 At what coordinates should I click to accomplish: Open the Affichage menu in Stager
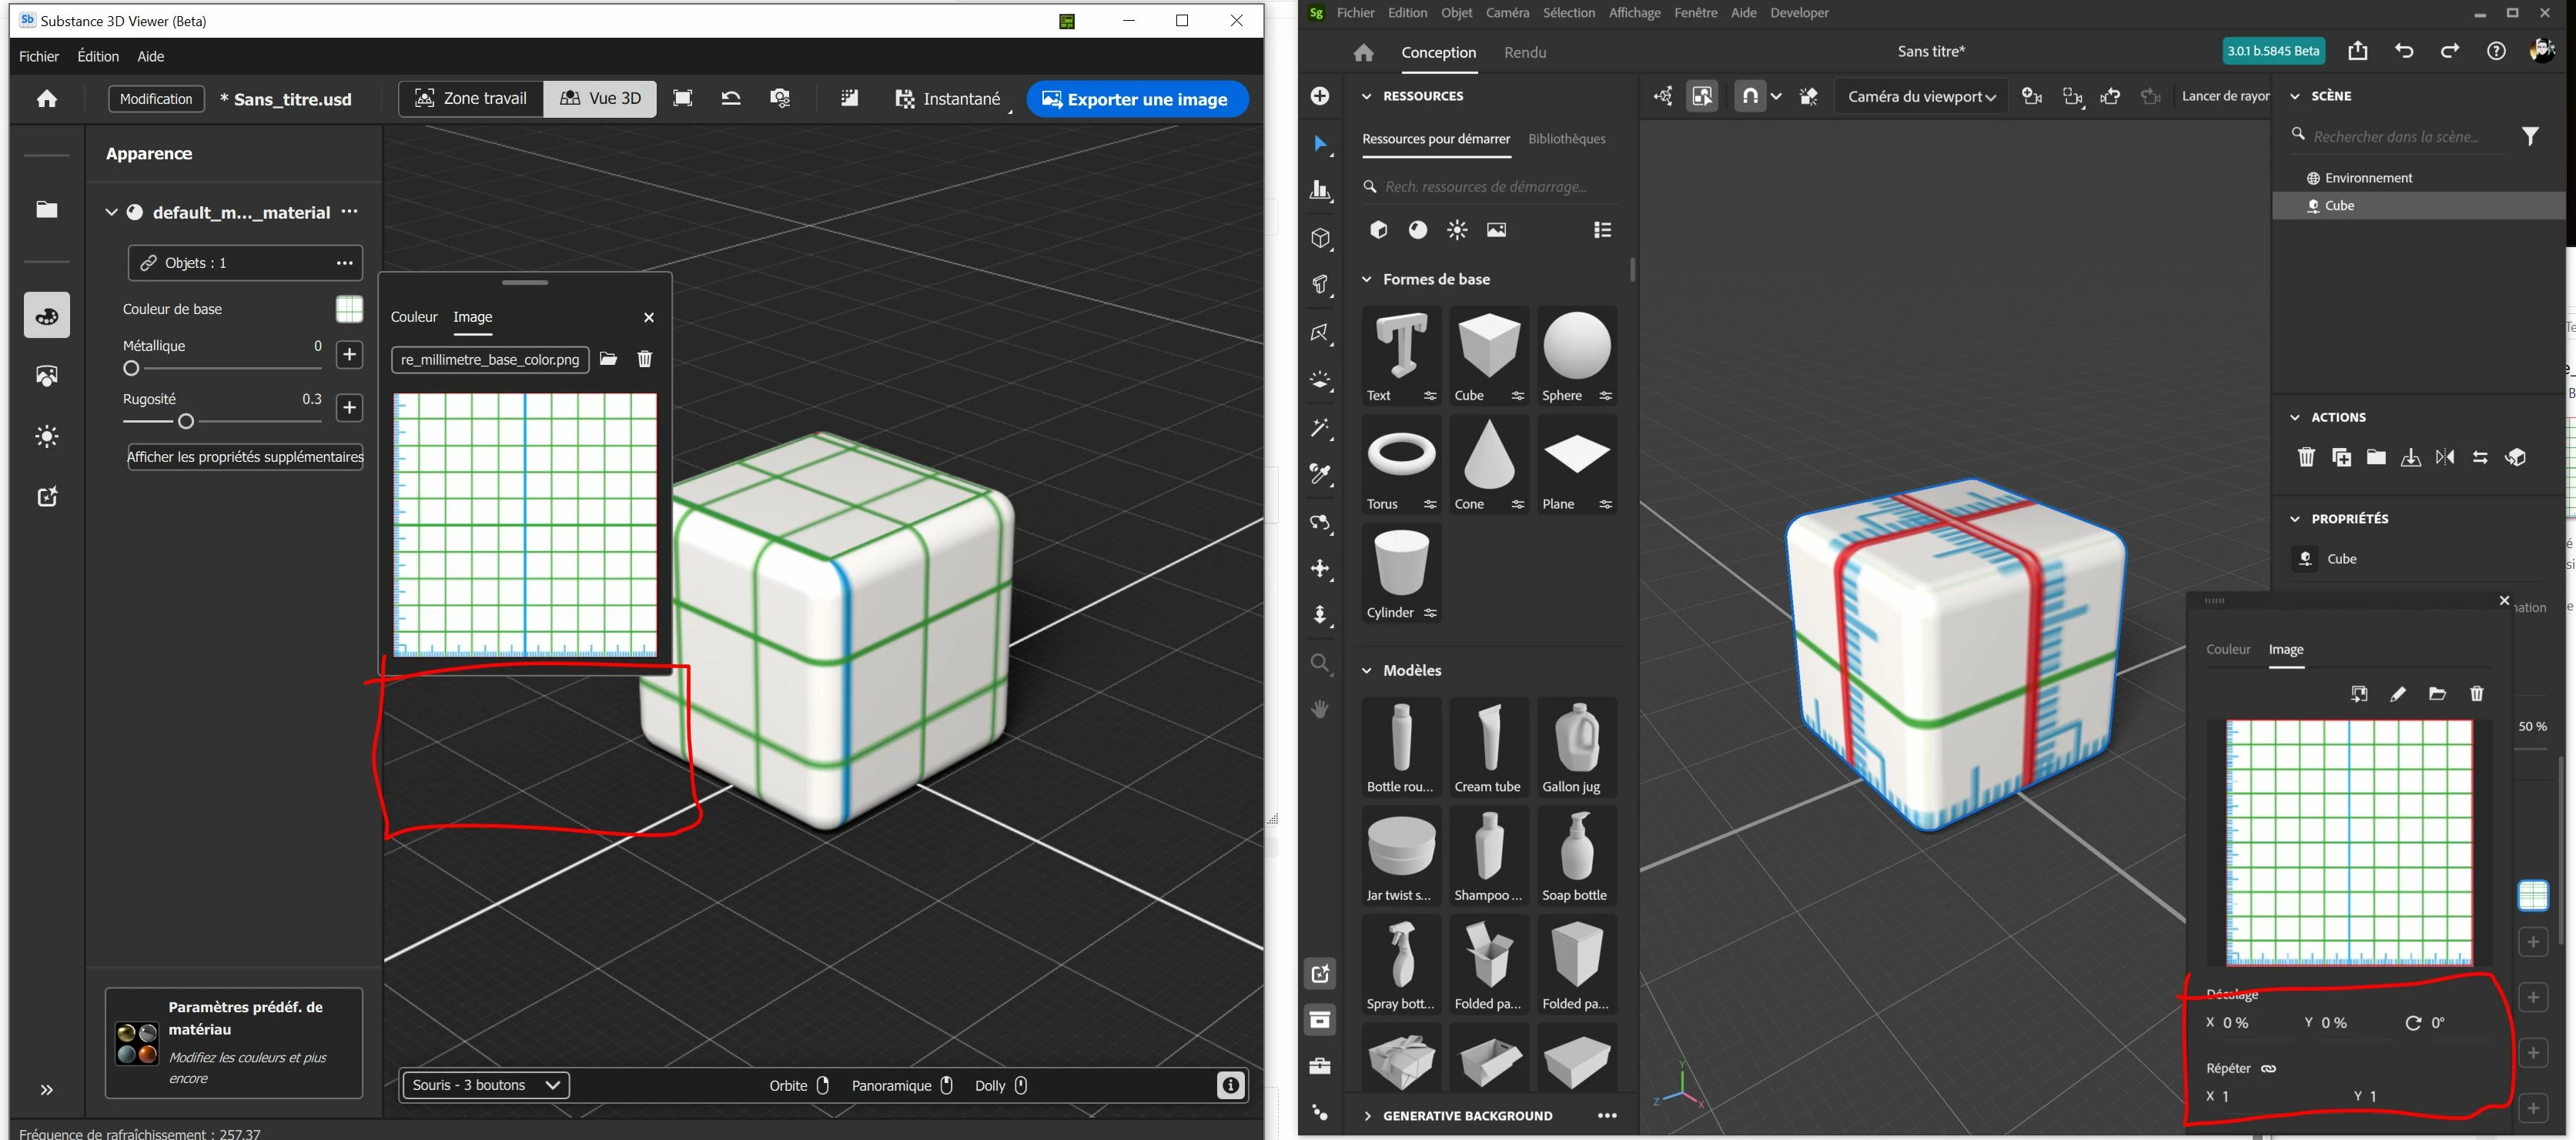1634,13
